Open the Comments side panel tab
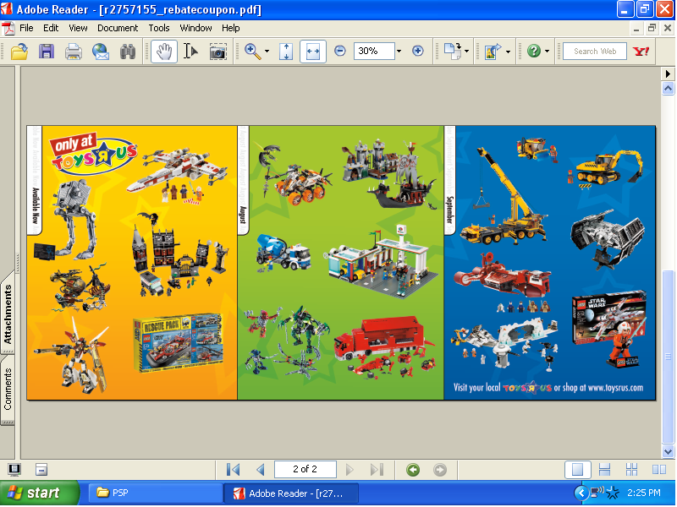The width and height of the screenshot is (677, 507). coord(8,390)
